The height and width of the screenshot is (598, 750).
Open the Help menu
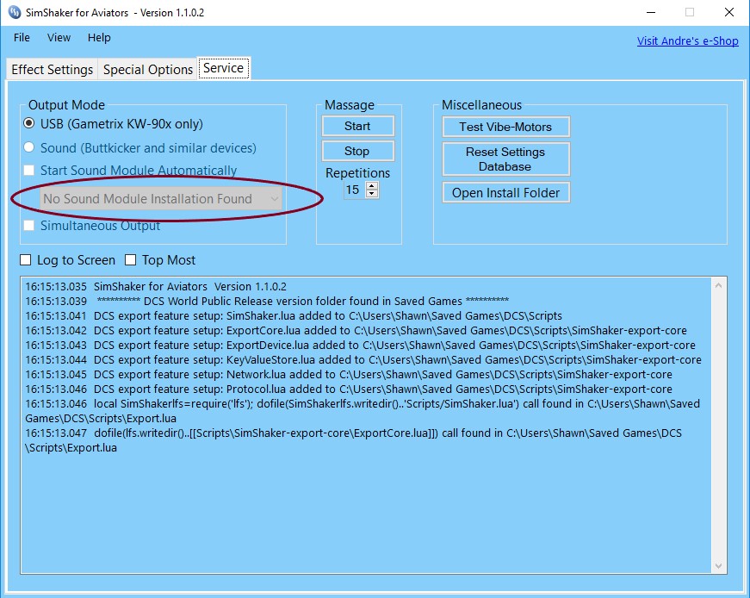pyautogui.click(x=99, y=37)
